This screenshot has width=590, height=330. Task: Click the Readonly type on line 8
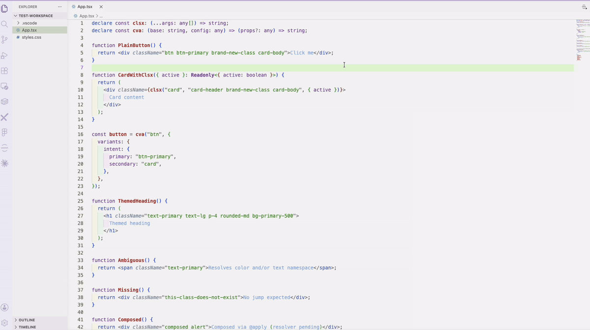click(202, 75)
